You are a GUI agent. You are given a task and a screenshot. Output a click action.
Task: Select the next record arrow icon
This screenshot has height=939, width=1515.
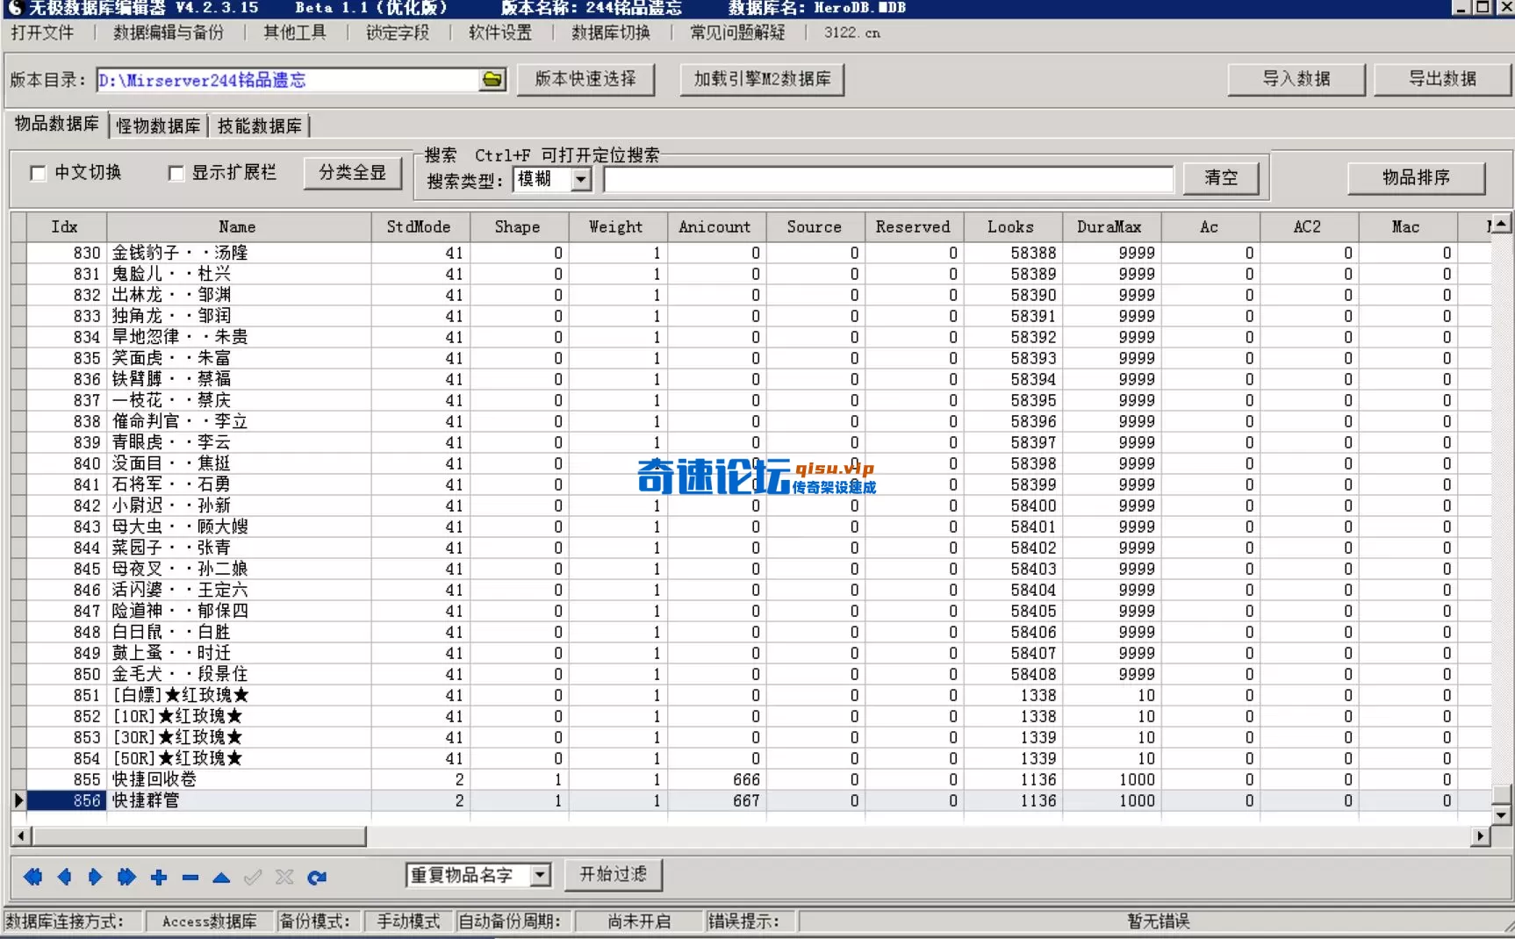[x=94, y=877]
